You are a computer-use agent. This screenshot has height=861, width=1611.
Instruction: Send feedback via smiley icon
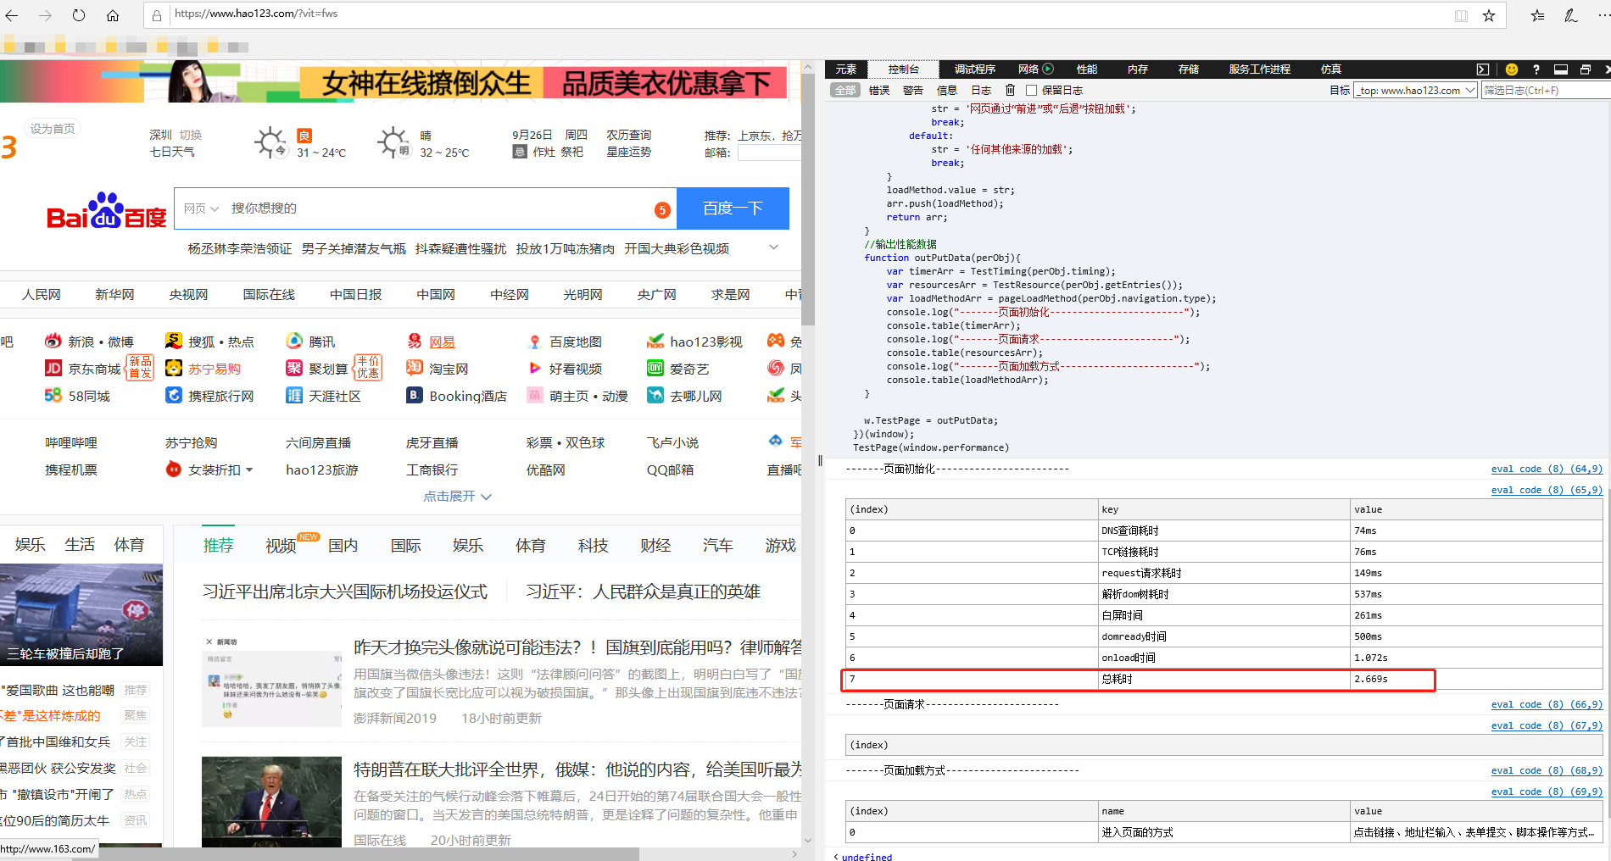click(1511, 69)
